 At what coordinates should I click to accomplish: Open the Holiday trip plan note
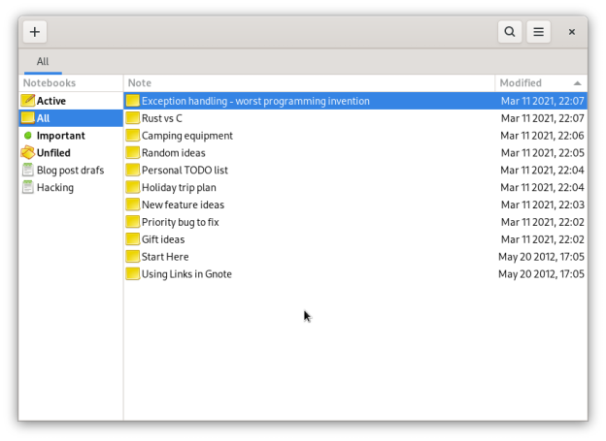(179, 188)
